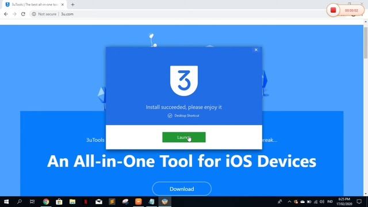
Task: Open the light-blue notepad app on taskbar
Action: pos(152,202)
